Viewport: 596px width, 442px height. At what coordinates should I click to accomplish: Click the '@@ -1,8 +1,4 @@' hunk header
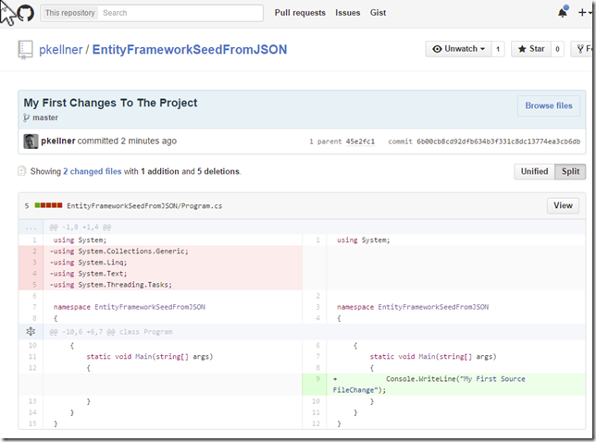(80, 227)
